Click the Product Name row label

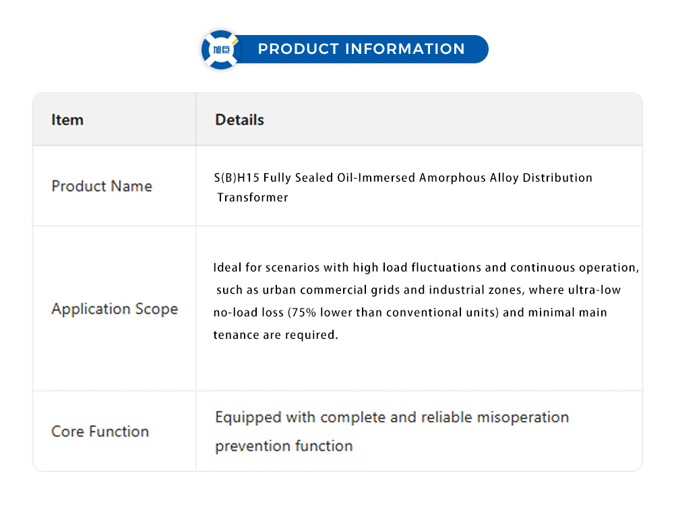tap(102, 186)
